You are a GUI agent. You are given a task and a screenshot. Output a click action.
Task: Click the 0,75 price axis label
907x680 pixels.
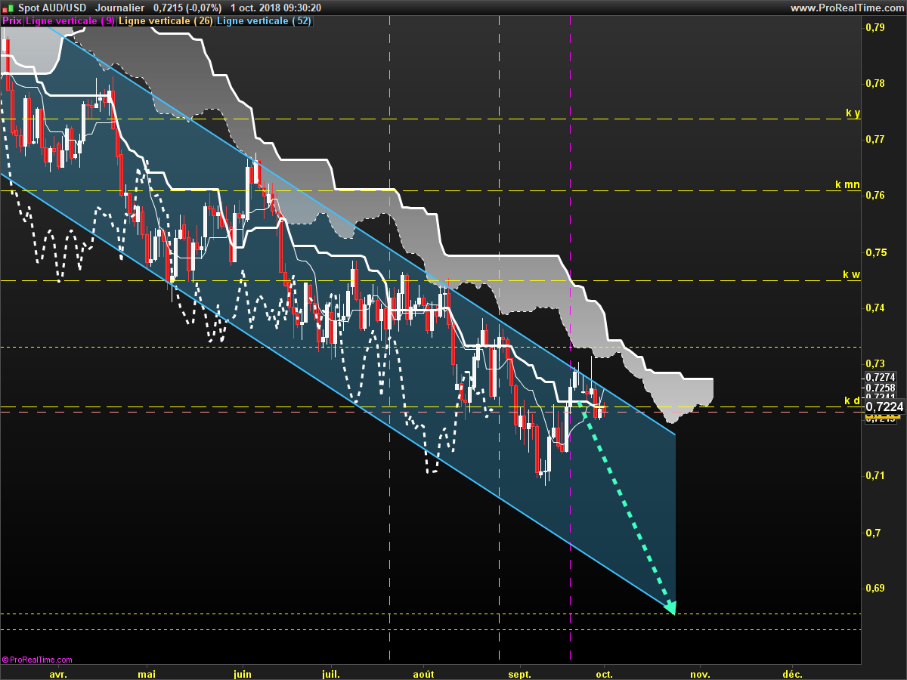pos(874,252)
